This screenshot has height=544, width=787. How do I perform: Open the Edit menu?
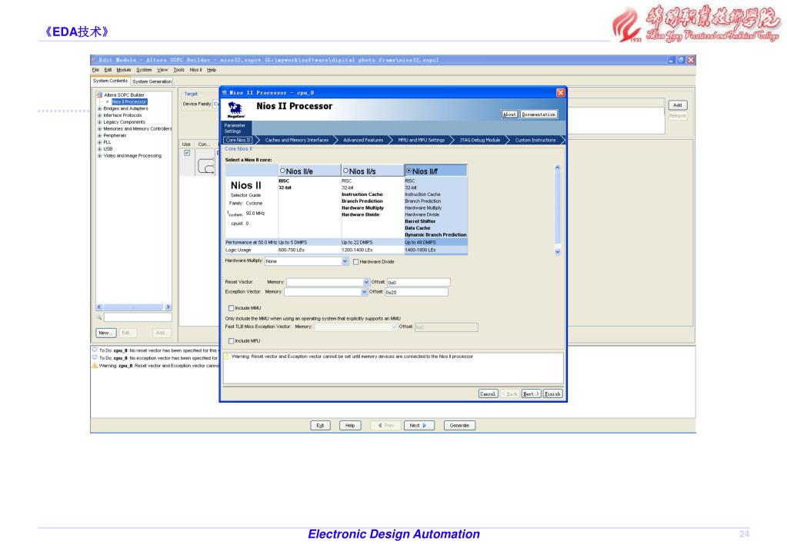tap(108, 70)
